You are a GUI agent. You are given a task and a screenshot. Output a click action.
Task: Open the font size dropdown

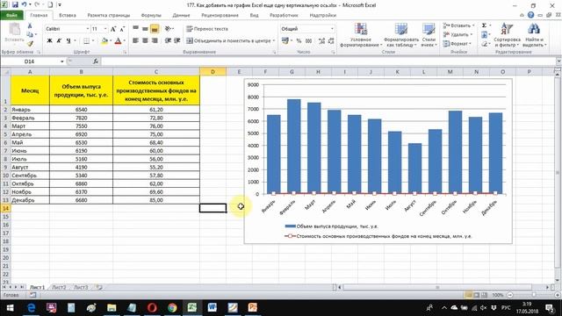[105, 29]
